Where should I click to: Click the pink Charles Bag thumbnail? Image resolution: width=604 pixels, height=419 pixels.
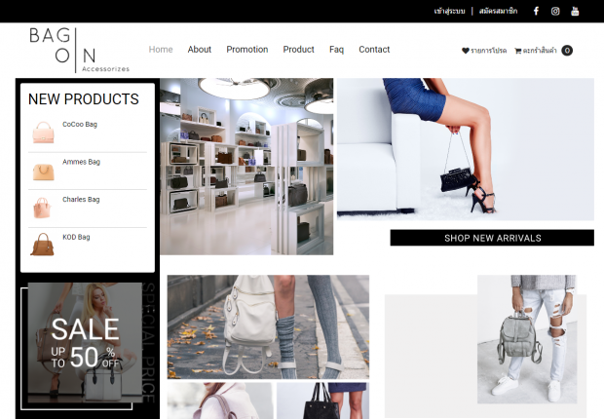click(x=42, y=208)
